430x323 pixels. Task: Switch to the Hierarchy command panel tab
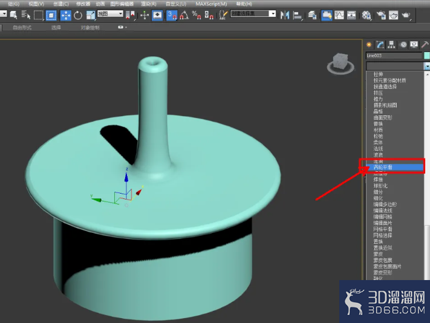391,44
